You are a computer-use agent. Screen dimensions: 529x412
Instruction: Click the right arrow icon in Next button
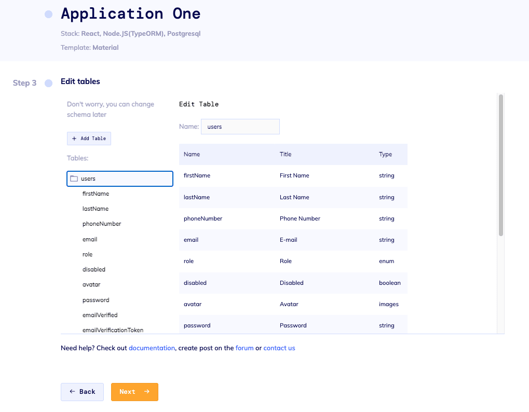(147, 391)
